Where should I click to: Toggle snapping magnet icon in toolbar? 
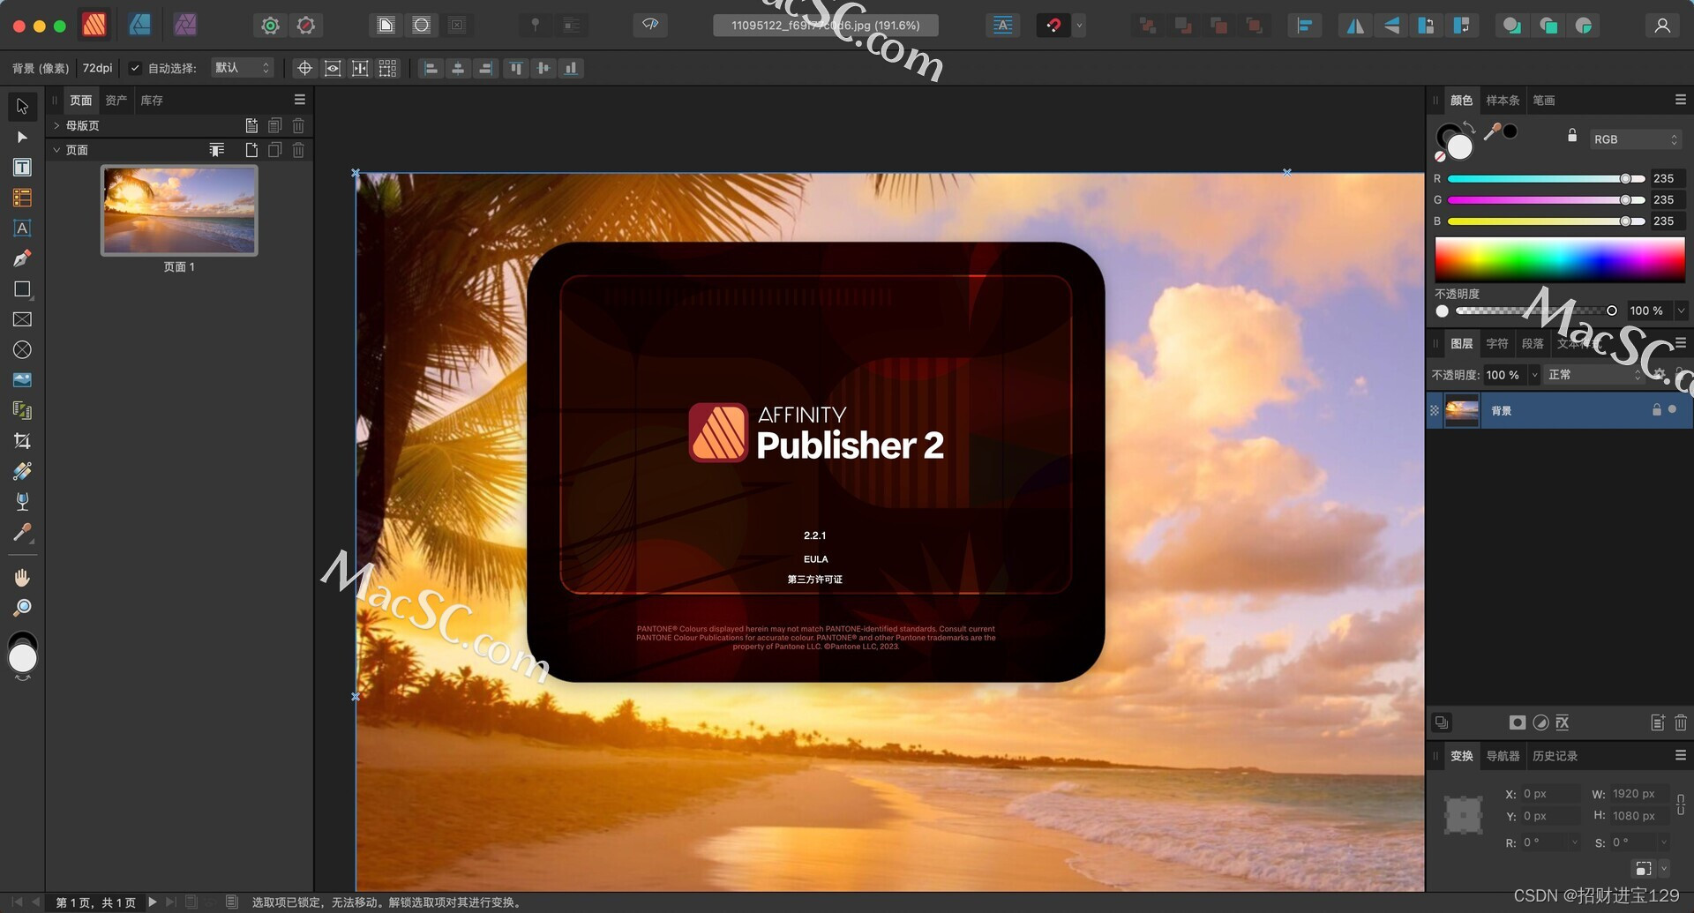tap(1053, 26)
